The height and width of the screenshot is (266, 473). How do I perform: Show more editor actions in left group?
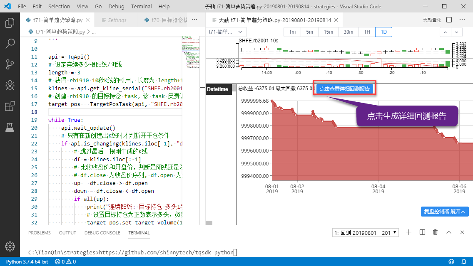tap(194, 20)
